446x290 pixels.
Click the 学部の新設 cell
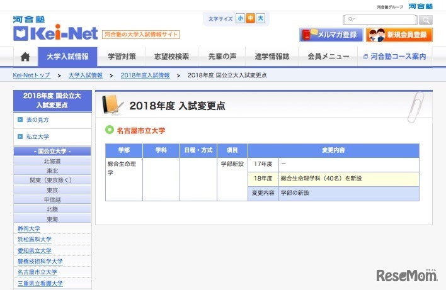click(349, 193)
